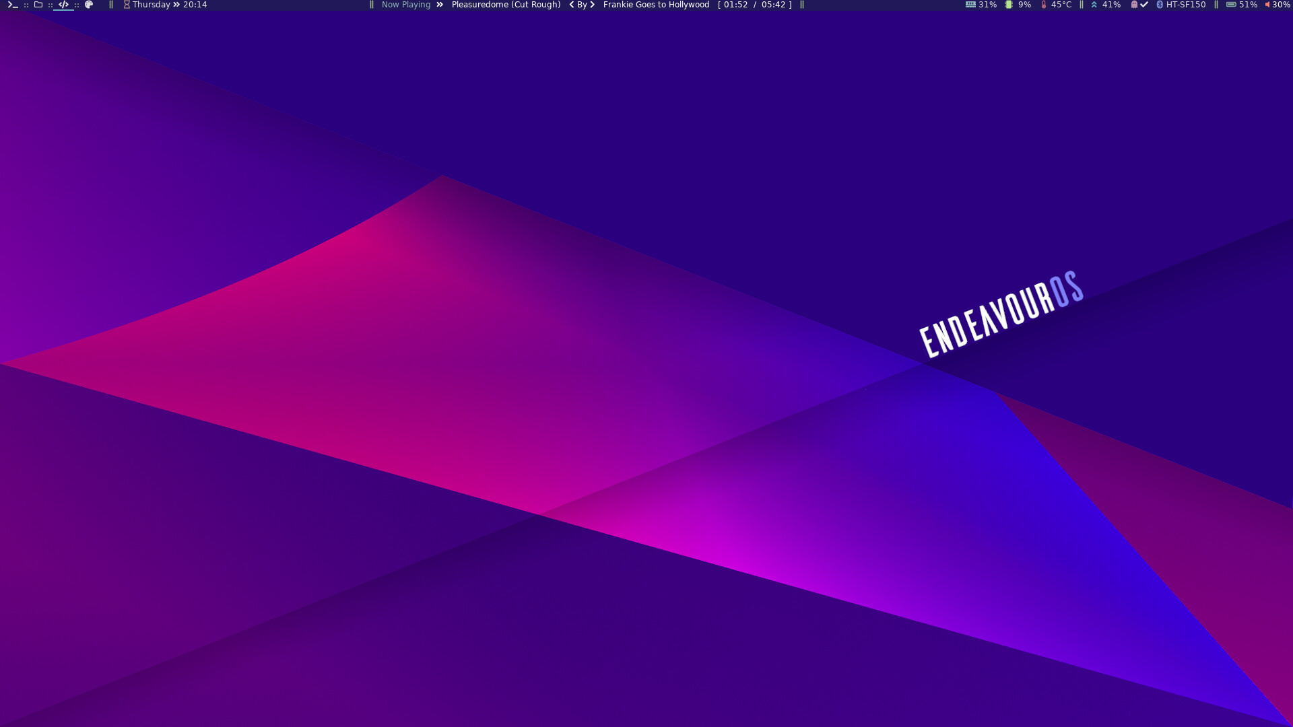1293x727 pixels.
Task: Click the thermometer icon showing 45°C
Action: pyautogui.click(x=1044, y=5)
